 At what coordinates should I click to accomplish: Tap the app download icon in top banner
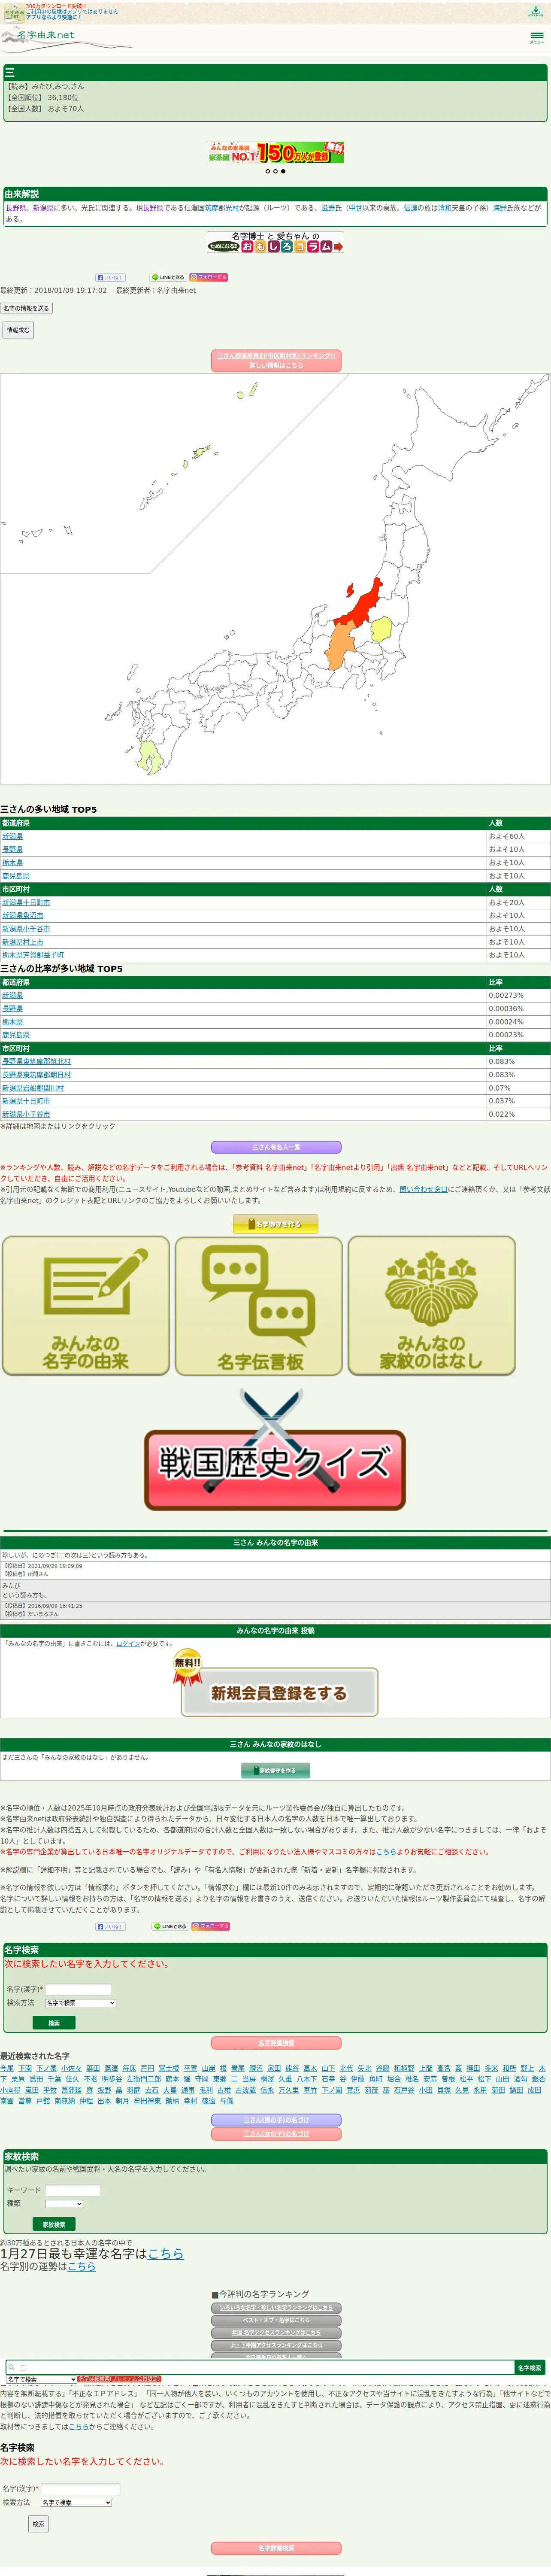pos(536,12)
